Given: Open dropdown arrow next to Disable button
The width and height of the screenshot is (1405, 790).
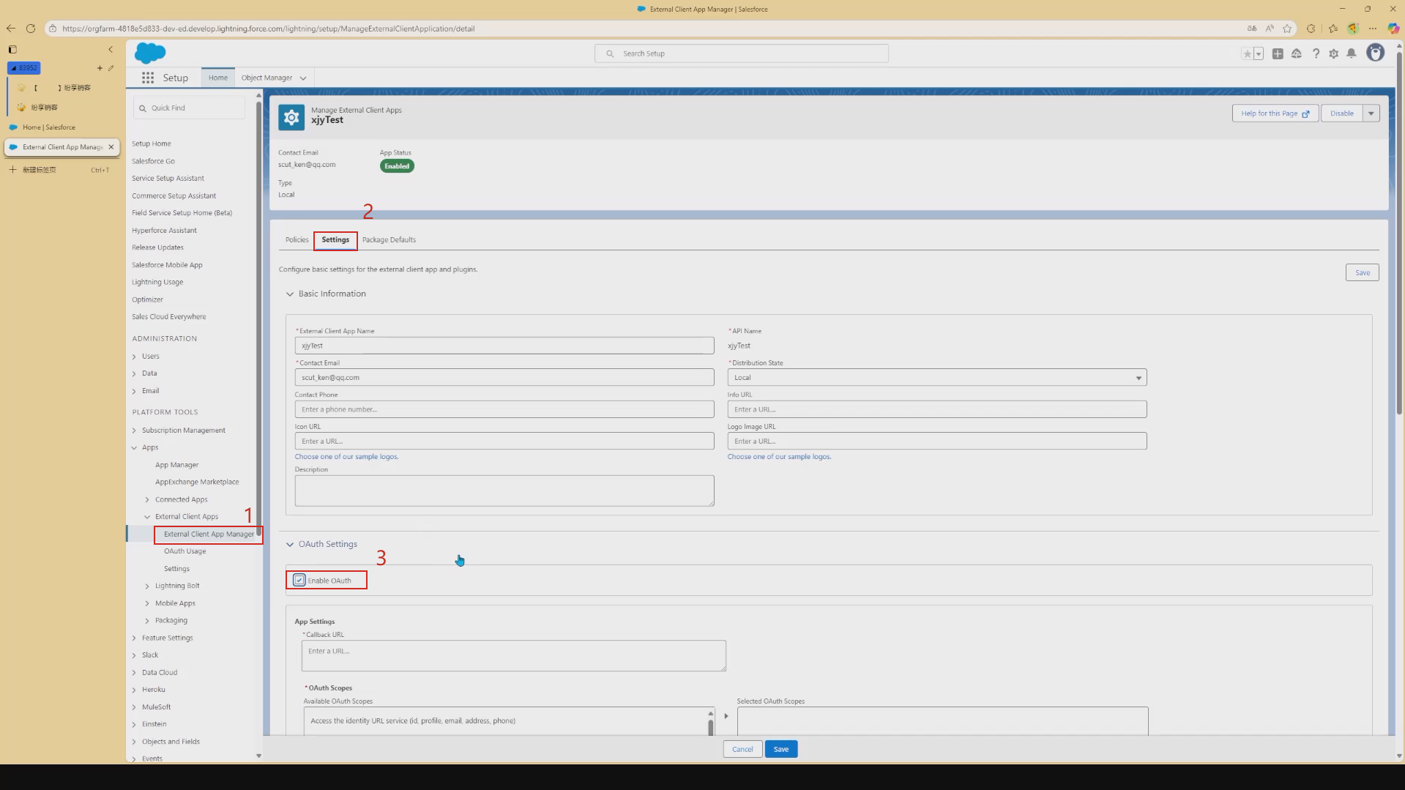Looking at the screenshot, I should click(x=1371, y=113).
